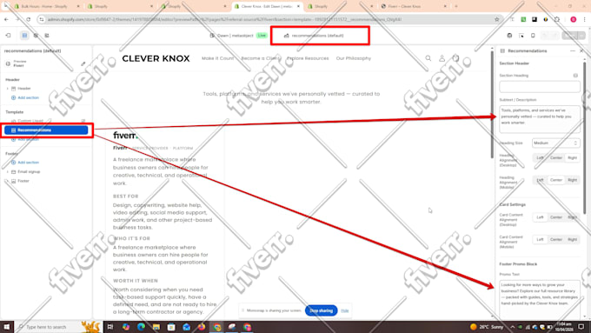Set mobile card content alignment to Left
The height and width of the screenshot is (333, 591).
[x=540, y=239]
